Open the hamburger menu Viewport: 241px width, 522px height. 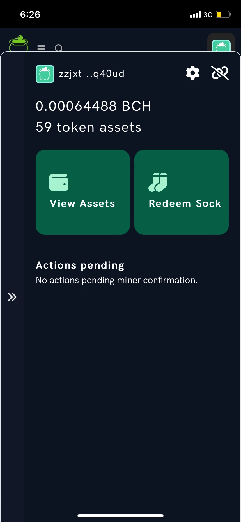[x=41, y=47]
